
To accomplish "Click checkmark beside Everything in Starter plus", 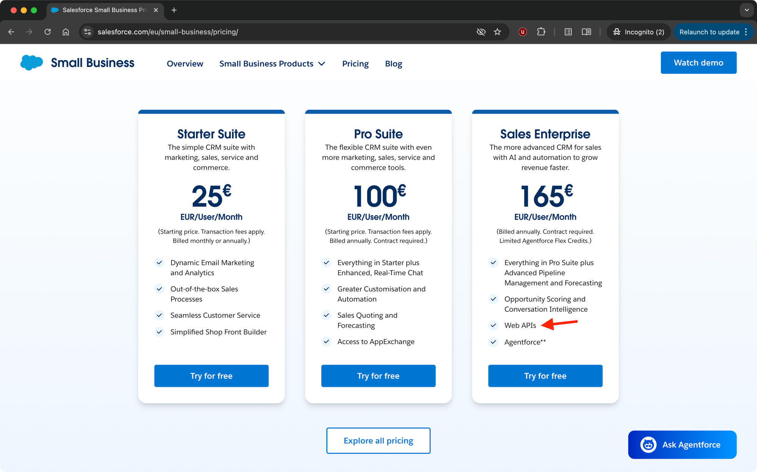I will coord(326,262).
